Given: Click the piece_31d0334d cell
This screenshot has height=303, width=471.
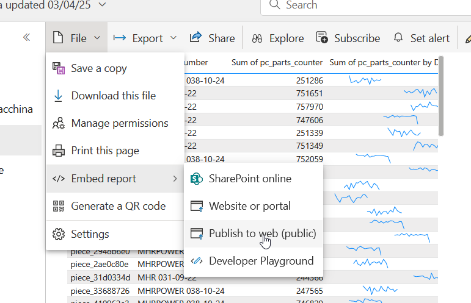Looking at the screenshot, I should click(x=100, y=278).
